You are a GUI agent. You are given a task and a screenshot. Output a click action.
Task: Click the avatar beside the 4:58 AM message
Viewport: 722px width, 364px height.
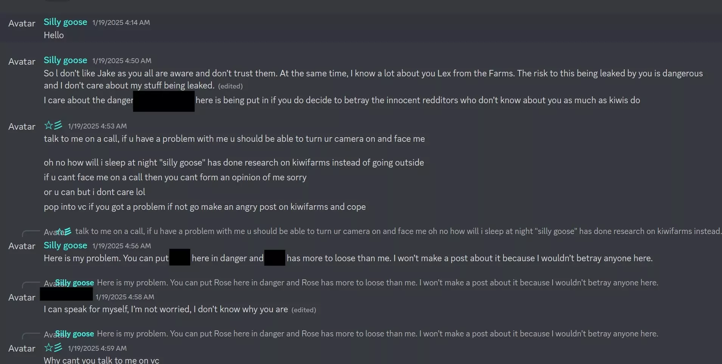(22, 297)
